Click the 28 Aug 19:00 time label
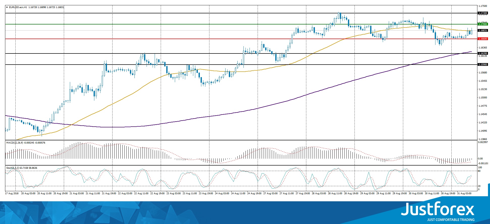The height and width of the screenshot is (224, 490). click(351, 193)
